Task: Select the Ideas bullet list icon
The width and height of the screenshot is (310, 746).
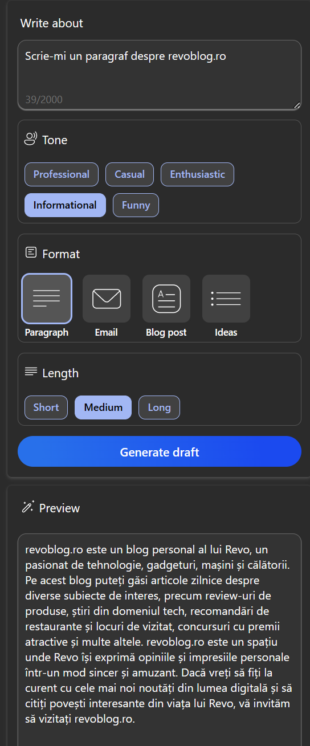Action: click(x=226, y=299)
